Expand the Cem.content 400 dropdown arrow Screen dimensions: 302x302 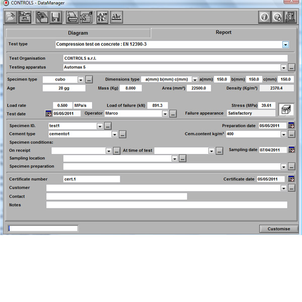point(283,134)
